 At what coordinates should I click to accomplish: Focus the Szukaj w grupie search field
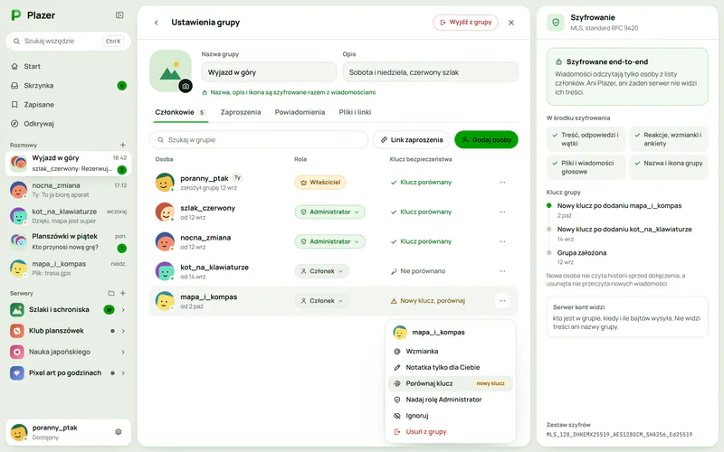pyautogui.click(x=259, y=140)
